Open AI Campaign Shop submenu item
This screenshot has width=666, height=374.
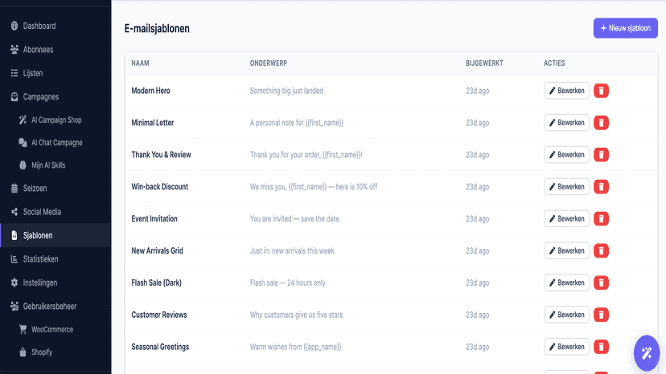[55, 120]
